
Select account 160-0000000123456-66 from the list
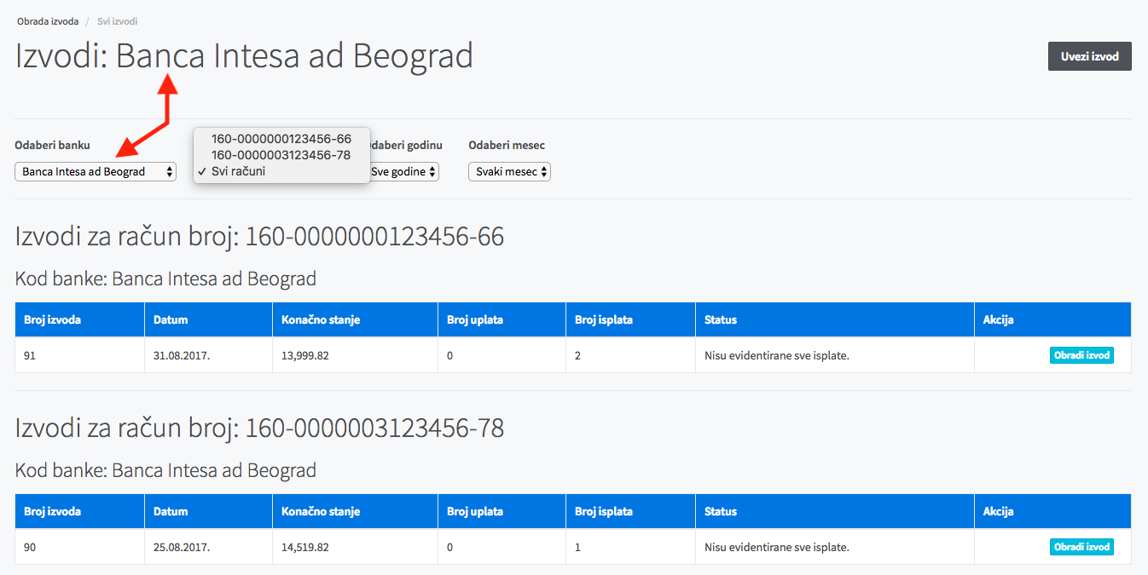281,139
